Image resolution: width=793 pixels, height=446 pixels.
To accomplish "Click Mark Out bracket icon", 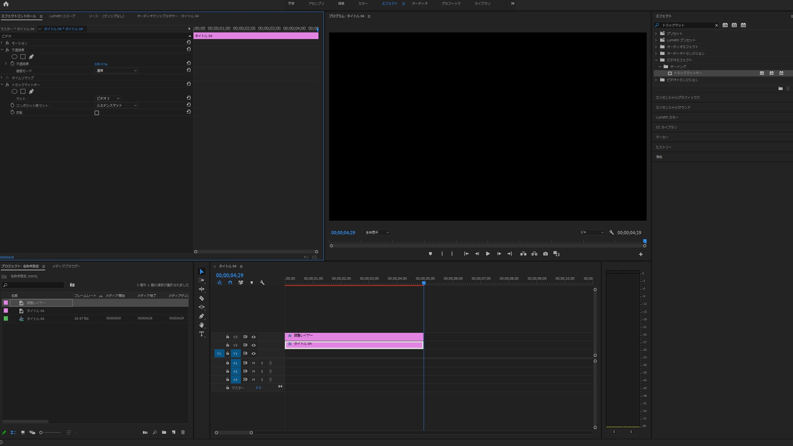I will point(452,254).
